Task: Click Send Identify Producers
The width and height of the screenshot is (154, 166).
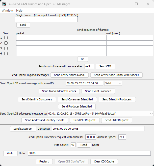Action: click(x=117, y=99)
